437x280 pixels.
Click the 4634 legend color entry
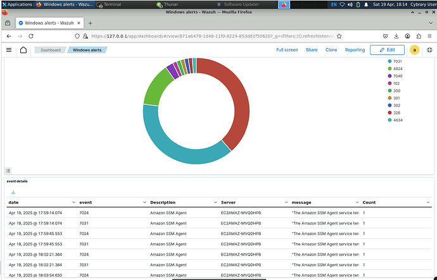pos(389,119)
